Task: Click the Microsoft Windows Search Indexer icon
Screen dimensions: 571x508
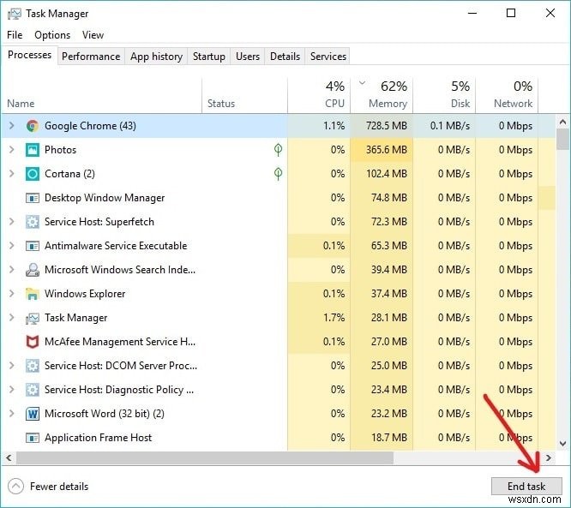Action: click(x=33, y=270)
